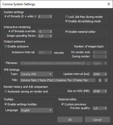Click the 'Material editor' group heading

[67, 99]
